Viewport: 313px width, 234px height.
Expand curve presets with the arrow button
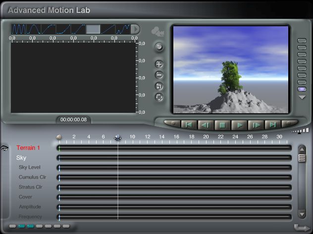135,30
